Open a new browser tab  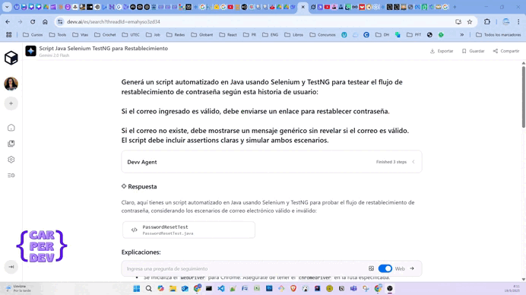tap(455, 7)
